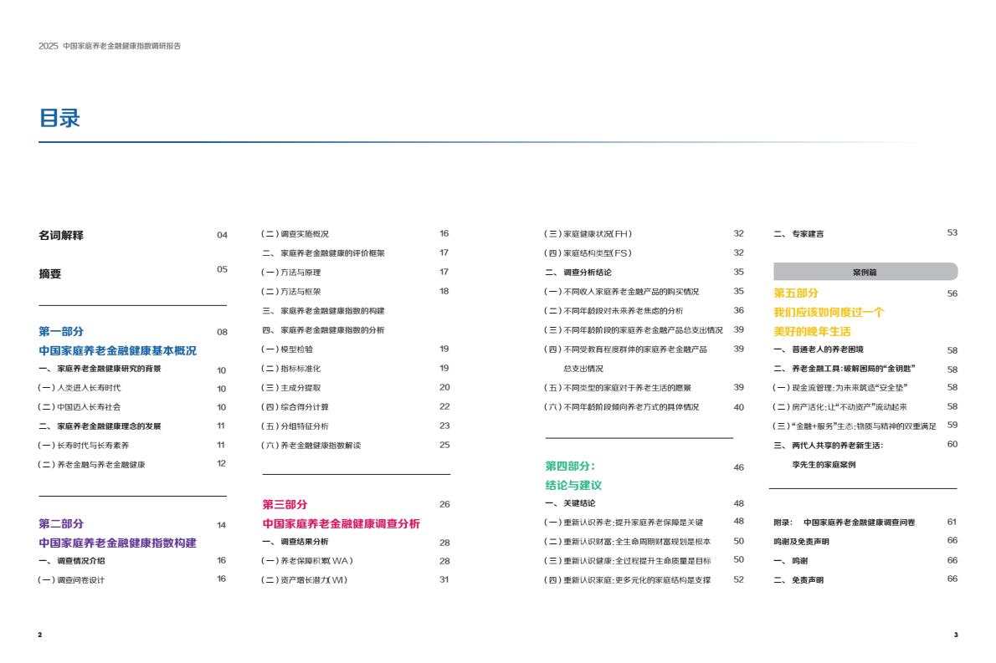Viewport: 996px width, 663px height.
Task: Jump to 一、普通老人的养老困境 entry
Action: 818,349
